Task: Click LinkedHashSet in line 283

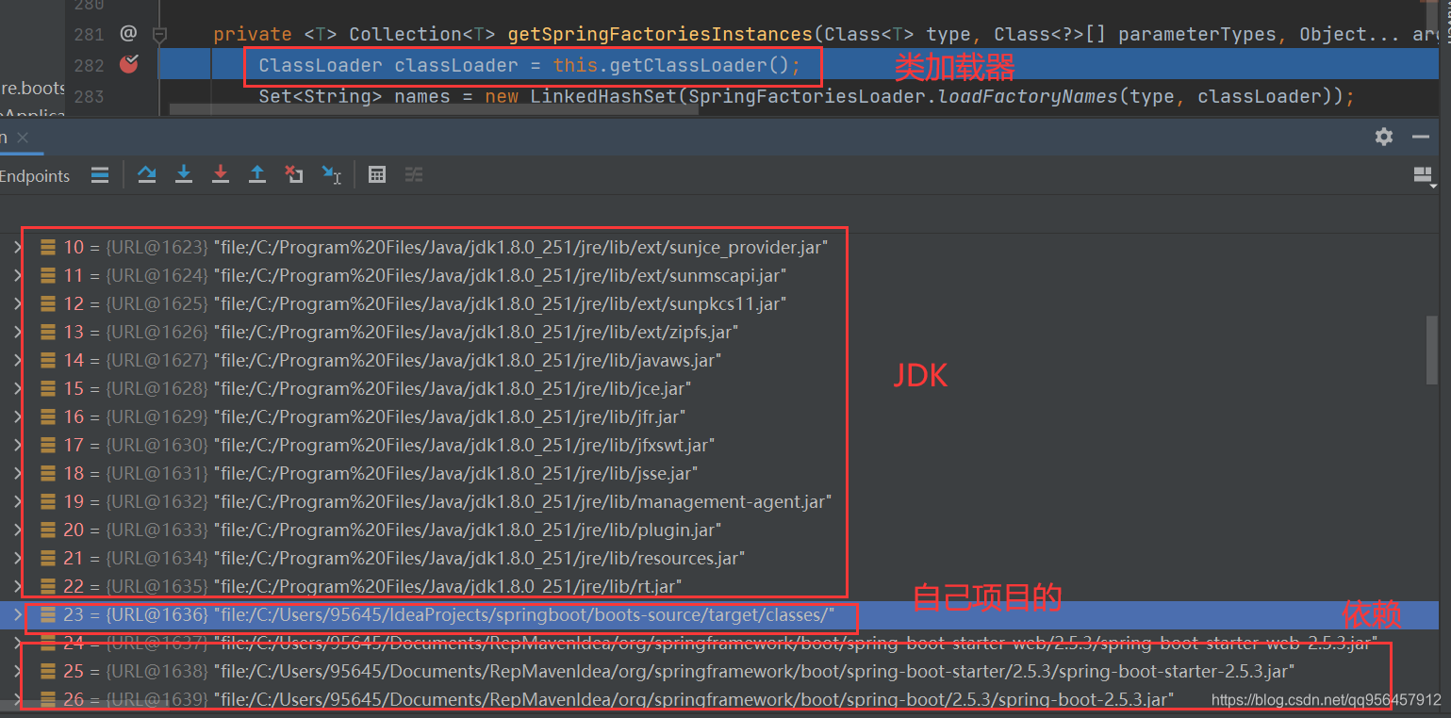Action: tap(605, 96)
